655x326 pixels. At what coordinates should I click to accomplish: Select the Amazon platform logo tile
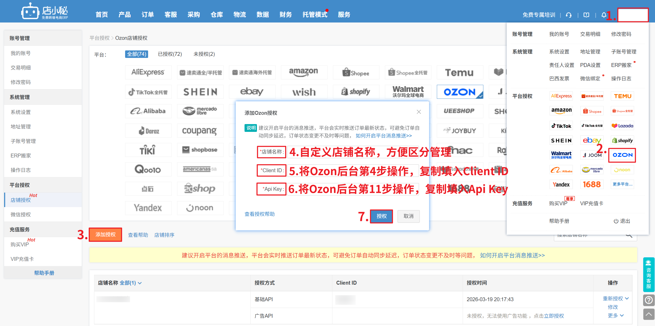(x=304, y=72)
